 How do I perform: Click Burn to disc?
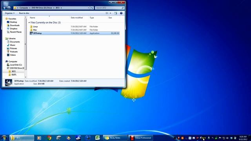[24, 13]
